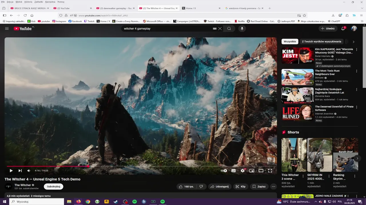Subscribe with the Subskrybuj button
Screen dimensions: 366x205
coord(53,186)
